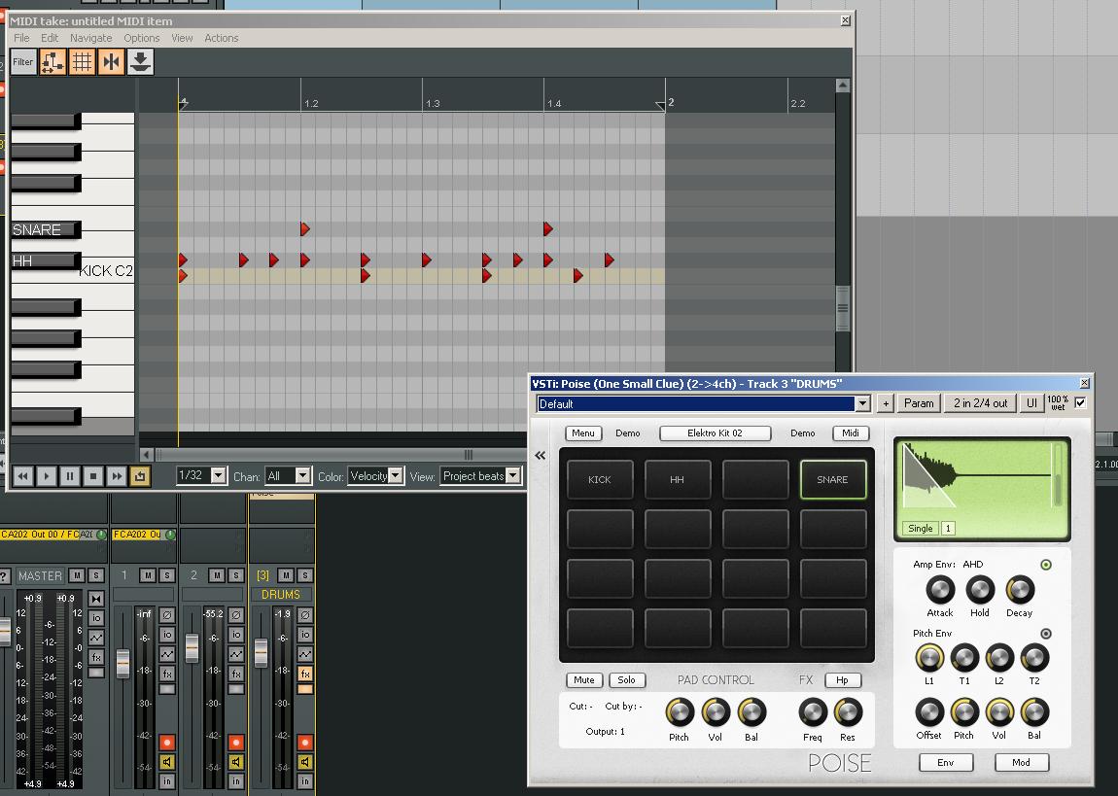Viewport: 1118px width, 796px height.
Task: Toggle the Amp Env enable indicator
Action: point(1046,565)
